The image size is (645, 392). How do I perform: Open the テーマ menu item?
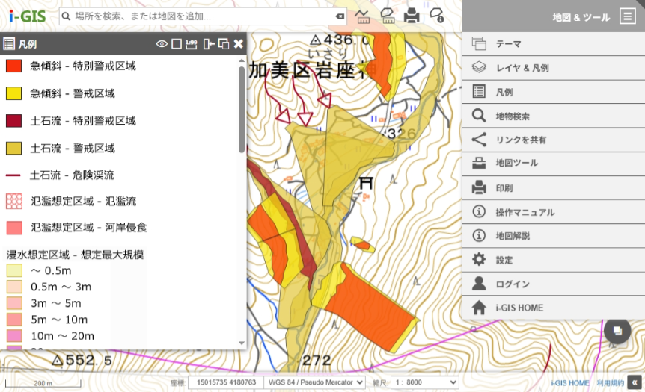[553, 44]
